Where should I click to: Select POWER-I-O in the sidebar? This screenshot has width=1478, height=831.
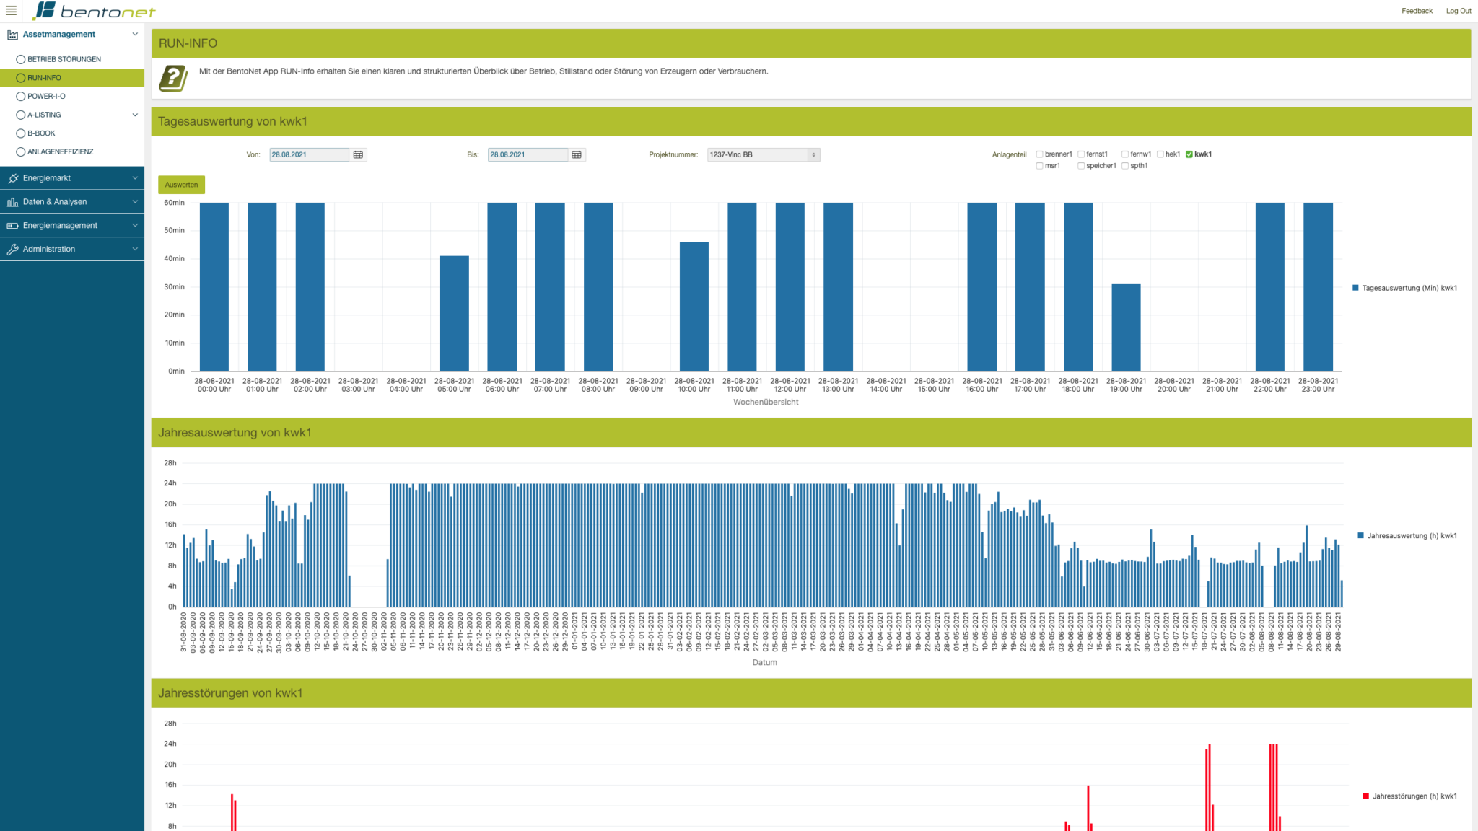click(46, 96)
